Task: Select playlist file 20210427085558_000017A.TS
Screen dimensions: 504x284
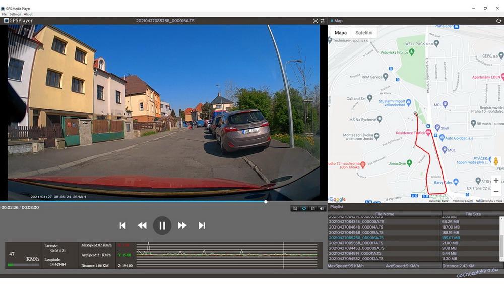Action: tap(356, 243)
